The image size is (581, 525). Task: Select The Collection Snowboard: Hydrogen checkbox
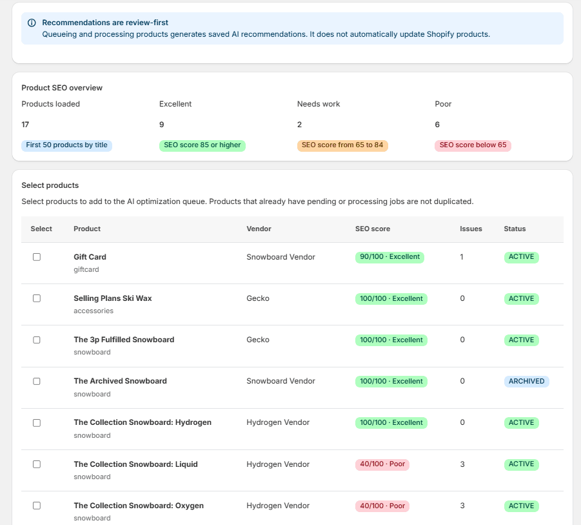pyautogui.click(x=37, y=422)
